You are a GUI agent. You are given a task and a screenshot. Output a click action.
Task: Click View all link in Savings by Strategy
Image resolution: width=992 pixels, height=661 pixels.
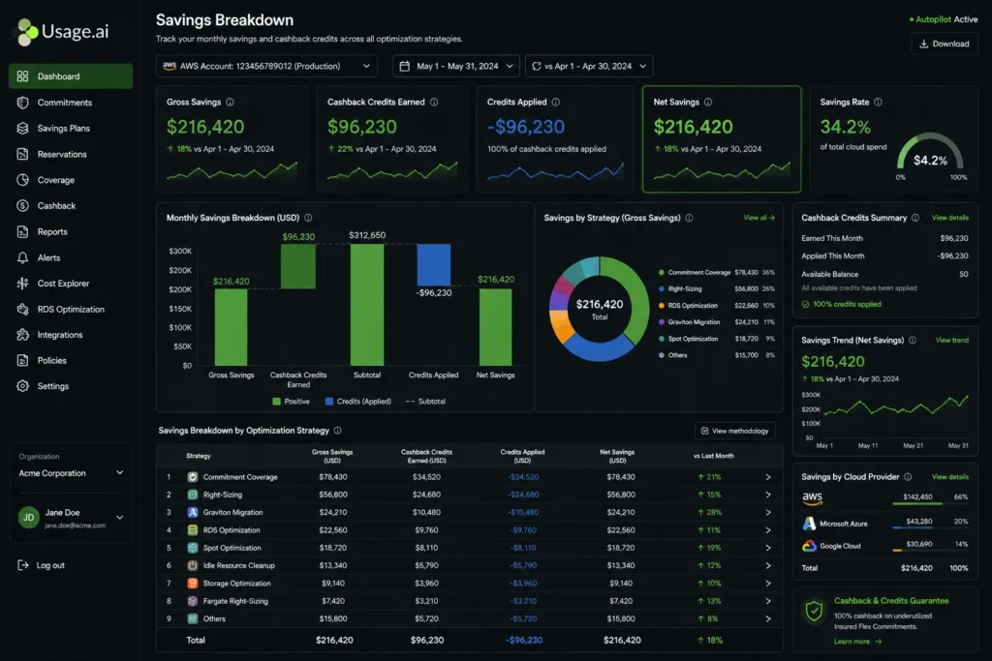point(759,218)
